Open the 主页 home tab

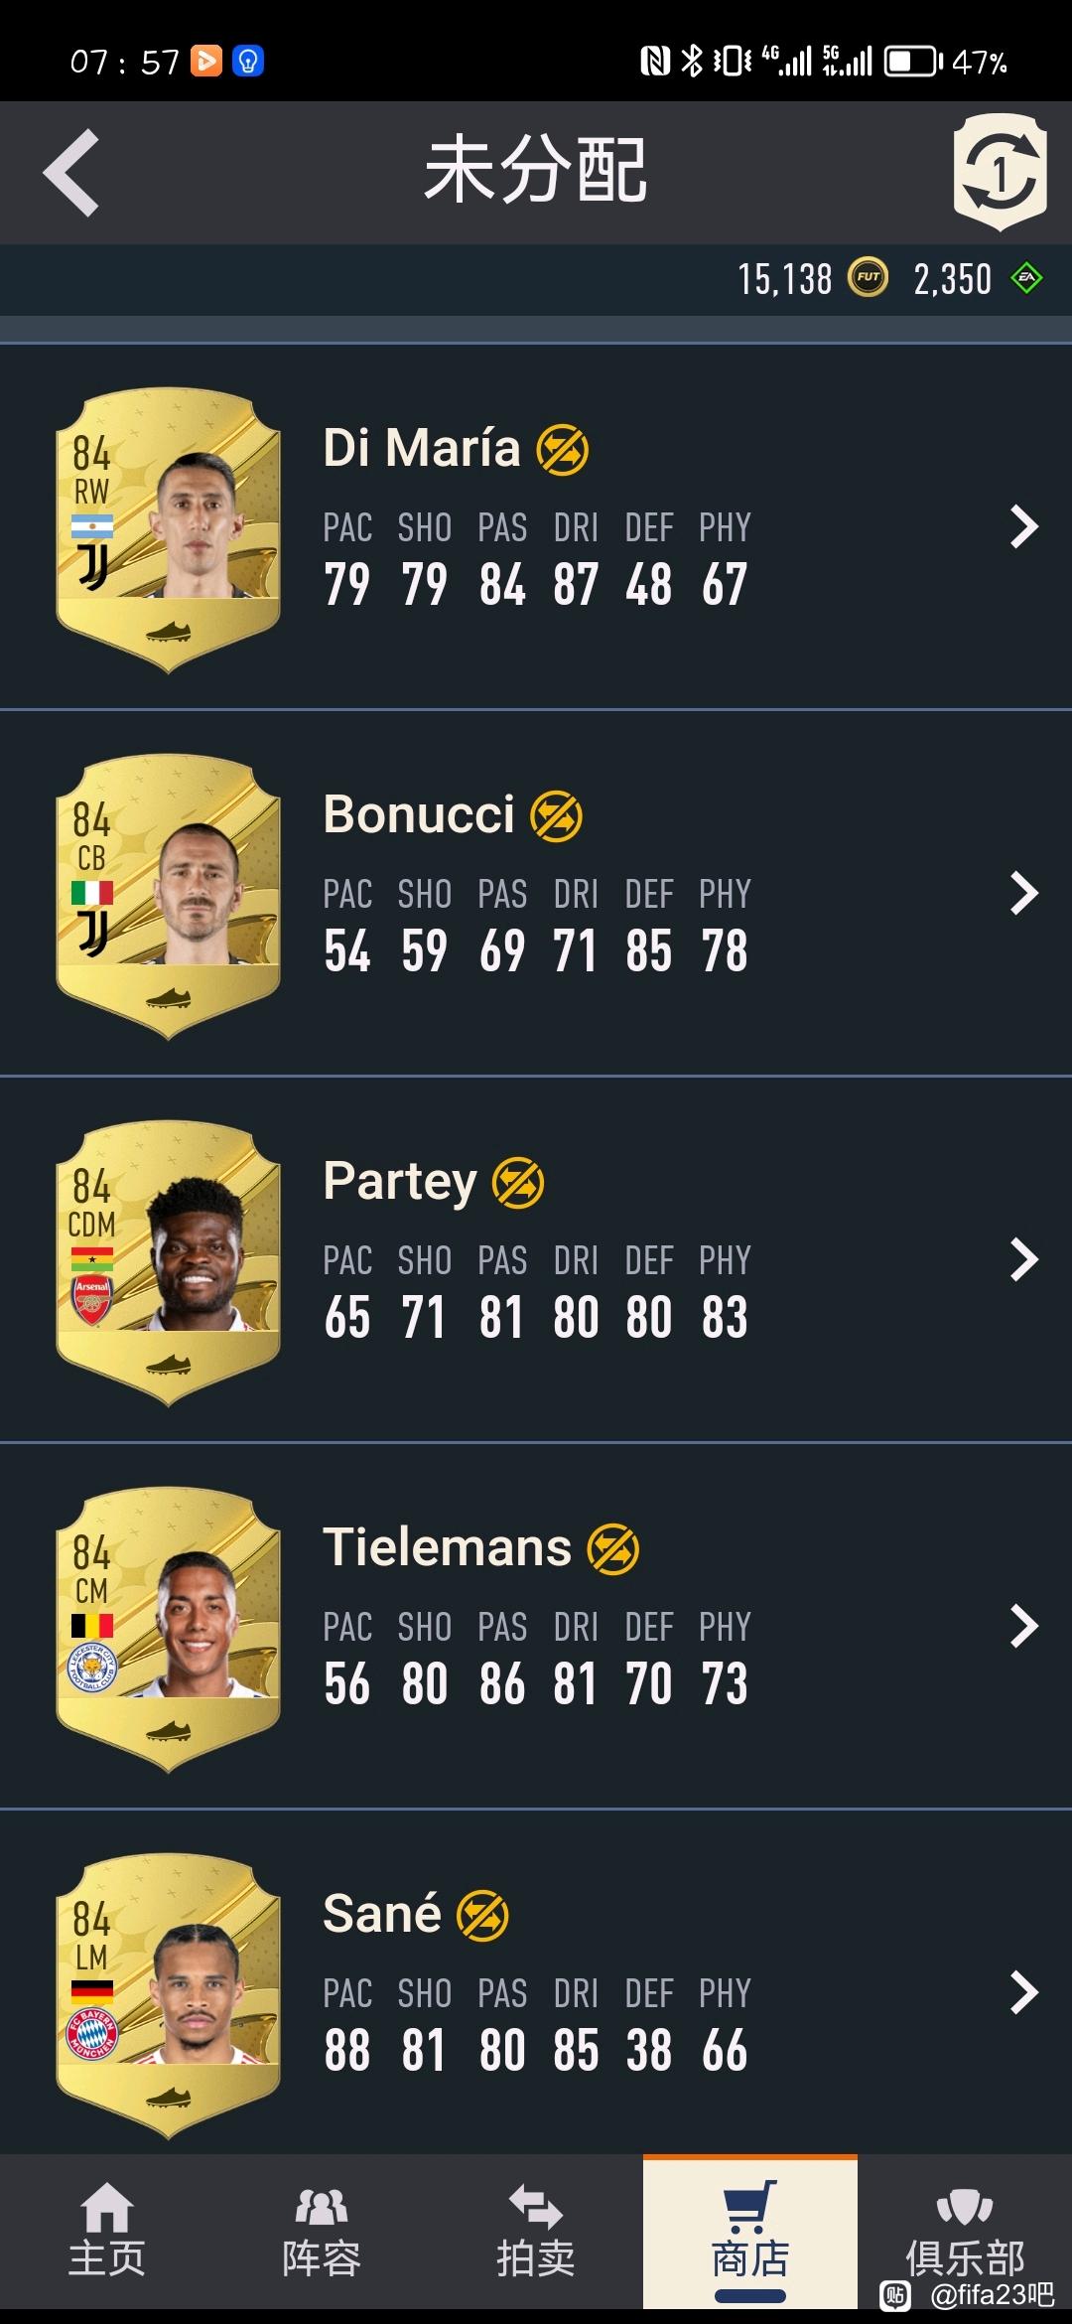click(107, 2231)
